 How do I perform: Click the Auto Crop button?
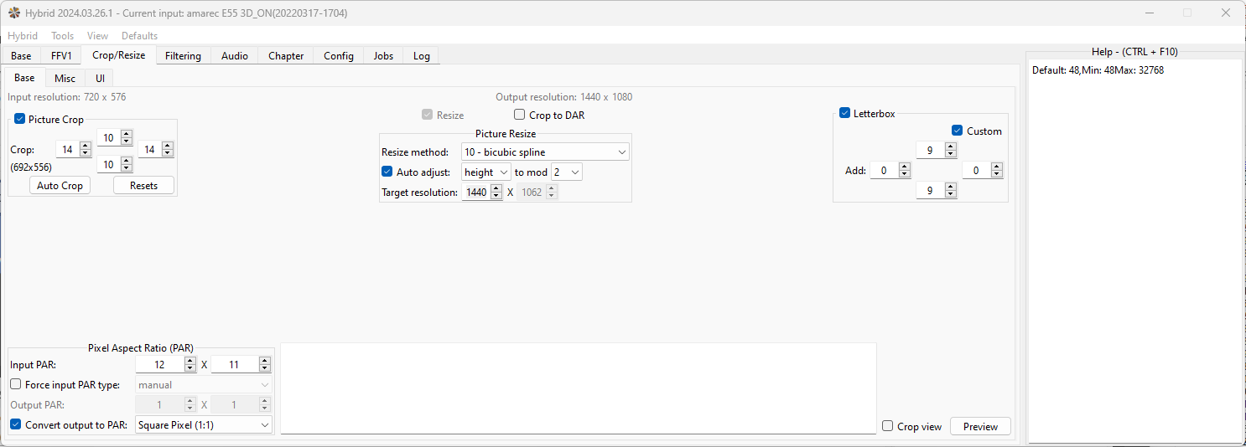click(60, 186)
